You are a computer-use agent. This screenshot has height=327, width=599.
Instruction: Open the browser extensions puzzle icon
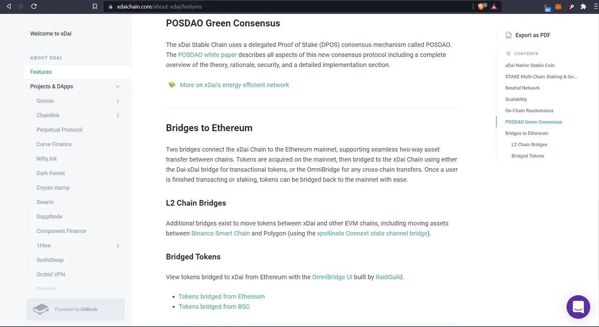[583, 7]
